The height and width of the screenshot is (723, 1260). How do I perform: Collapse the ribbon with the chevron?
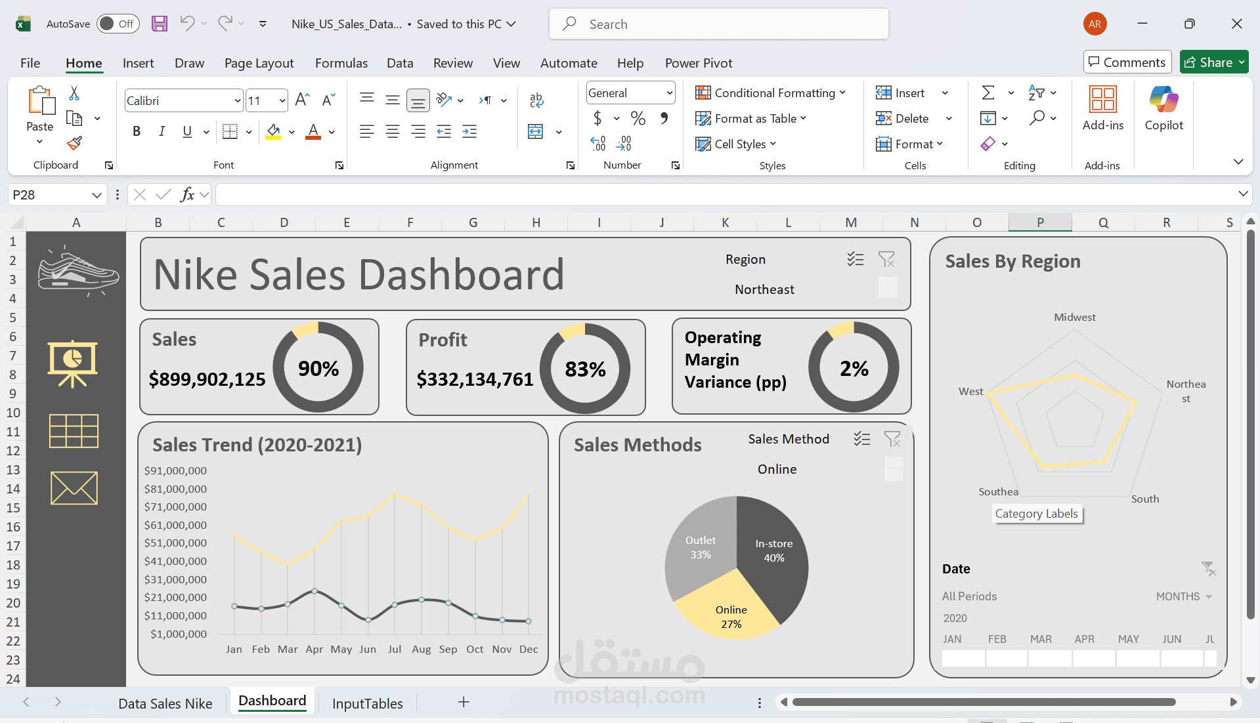pos(1238,161)
